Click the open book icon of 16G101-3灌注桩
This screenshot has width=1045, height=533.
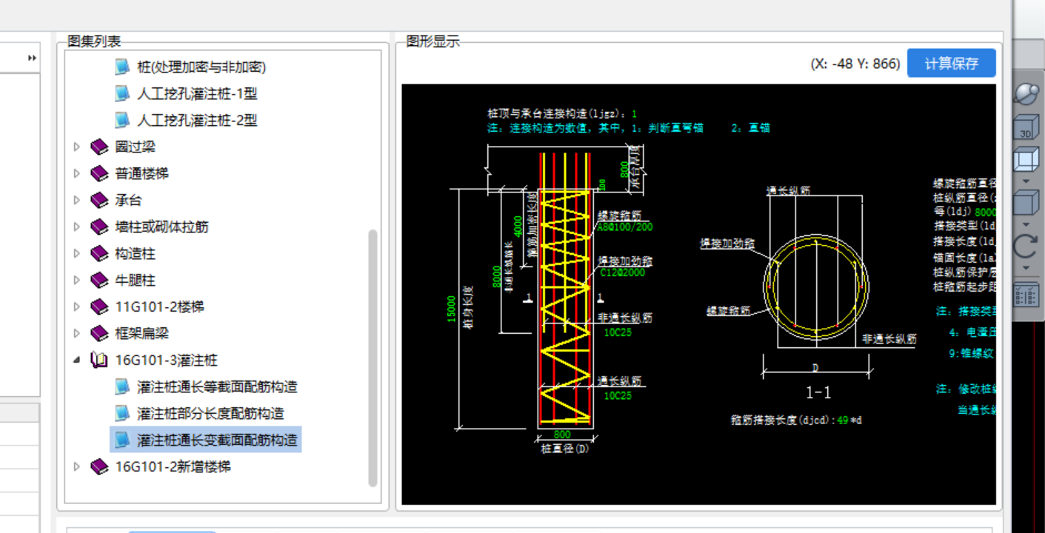tap(99, 361)
